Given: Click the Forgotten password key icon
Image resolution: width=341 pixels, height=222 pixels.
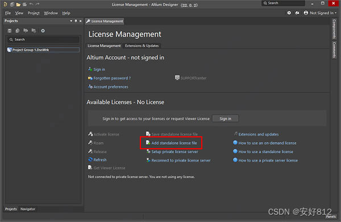Looking at the screenshot, I should pyautogui.click(x=90, y=78).
